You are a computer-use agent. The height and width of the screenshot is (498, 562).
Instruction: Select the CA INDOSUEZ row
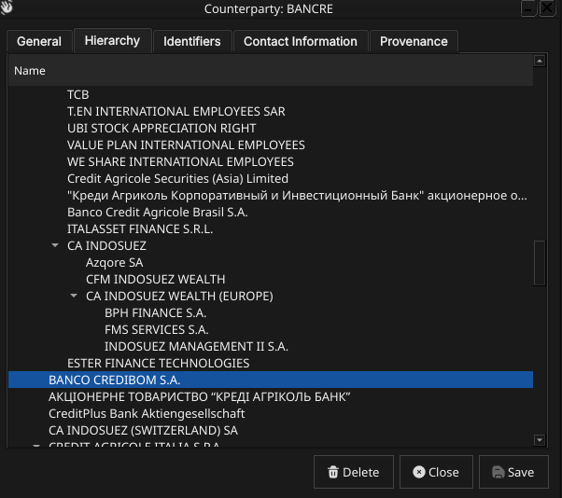coord(271,245)
